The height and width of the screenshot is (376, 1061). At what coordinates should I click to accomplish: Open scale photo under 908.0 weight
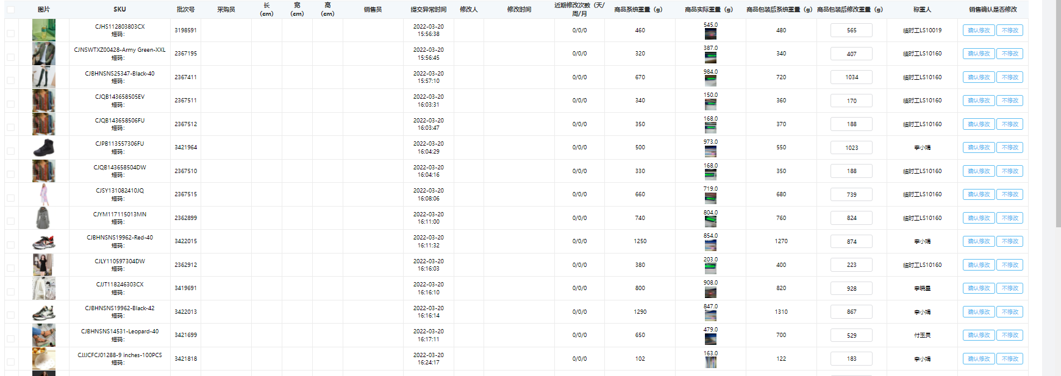pyautogui.click(x=710, y=292)
